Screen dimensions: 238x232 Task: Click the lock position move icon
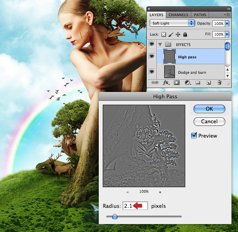178,35
